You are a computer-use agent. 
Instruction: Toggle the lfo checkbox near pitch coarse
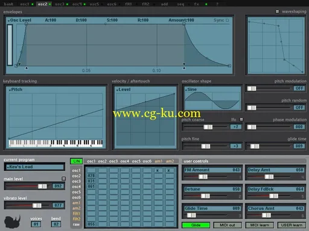[x=241, y=120]
